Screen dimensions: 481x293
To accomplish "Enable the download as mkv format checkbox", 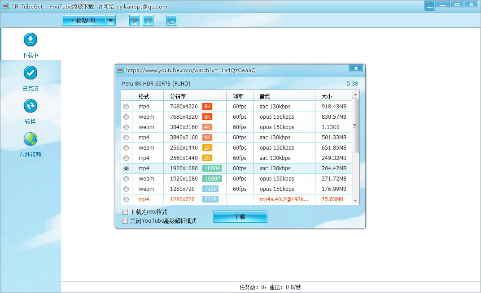I will (x=125, y=211).
